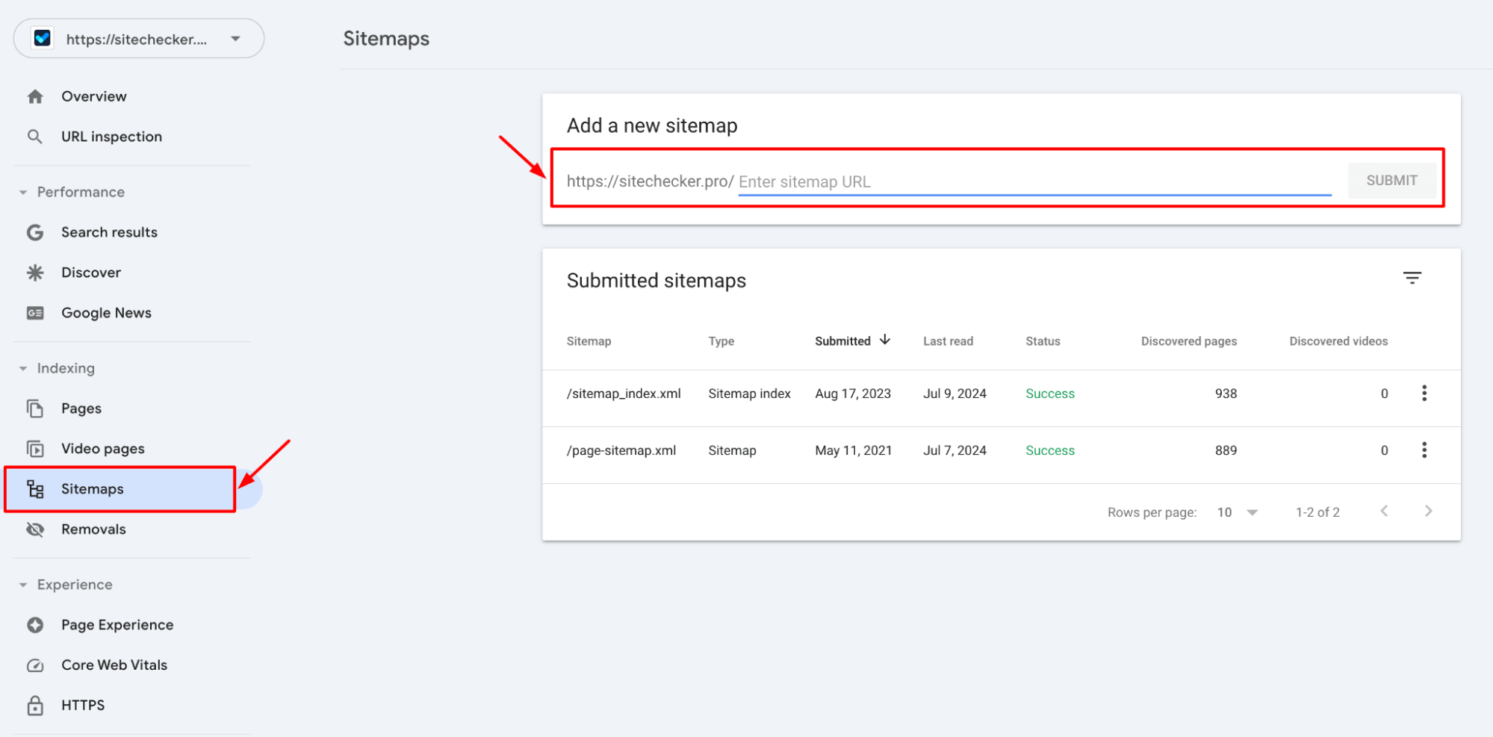Click the Pages document icon
The image size is (1493, 737).
pyautogui.click(x=35, y=408)
